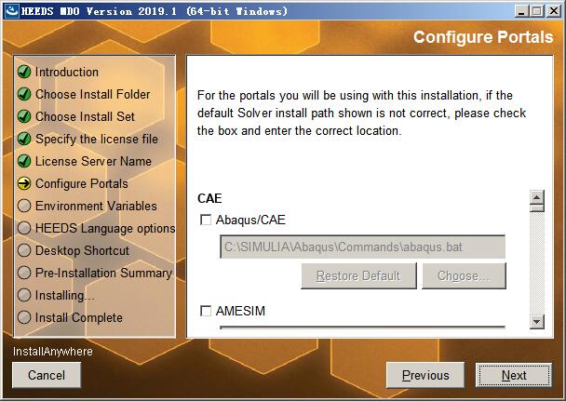Click the portals list scroll down arrow

click(x=537, y=321)
